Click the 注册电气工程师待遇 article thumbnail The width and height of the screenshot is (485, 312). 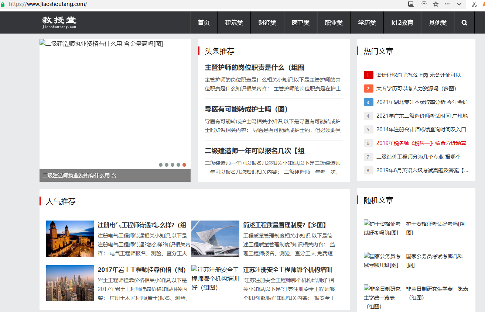[70, 238]
